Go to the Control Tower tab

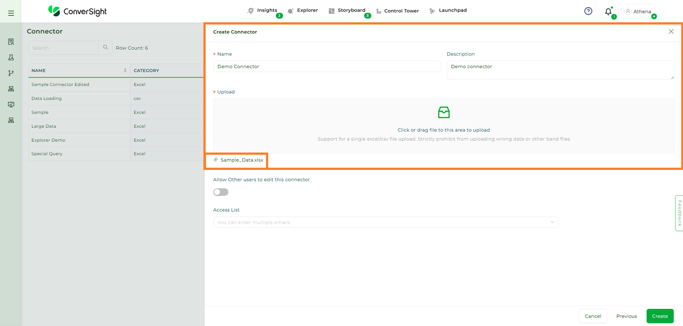click(397, 11)
